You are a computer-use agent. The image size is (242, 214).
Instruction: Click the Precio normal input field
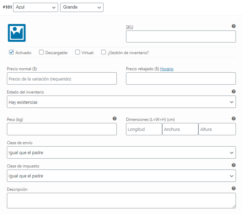(62, 78)
